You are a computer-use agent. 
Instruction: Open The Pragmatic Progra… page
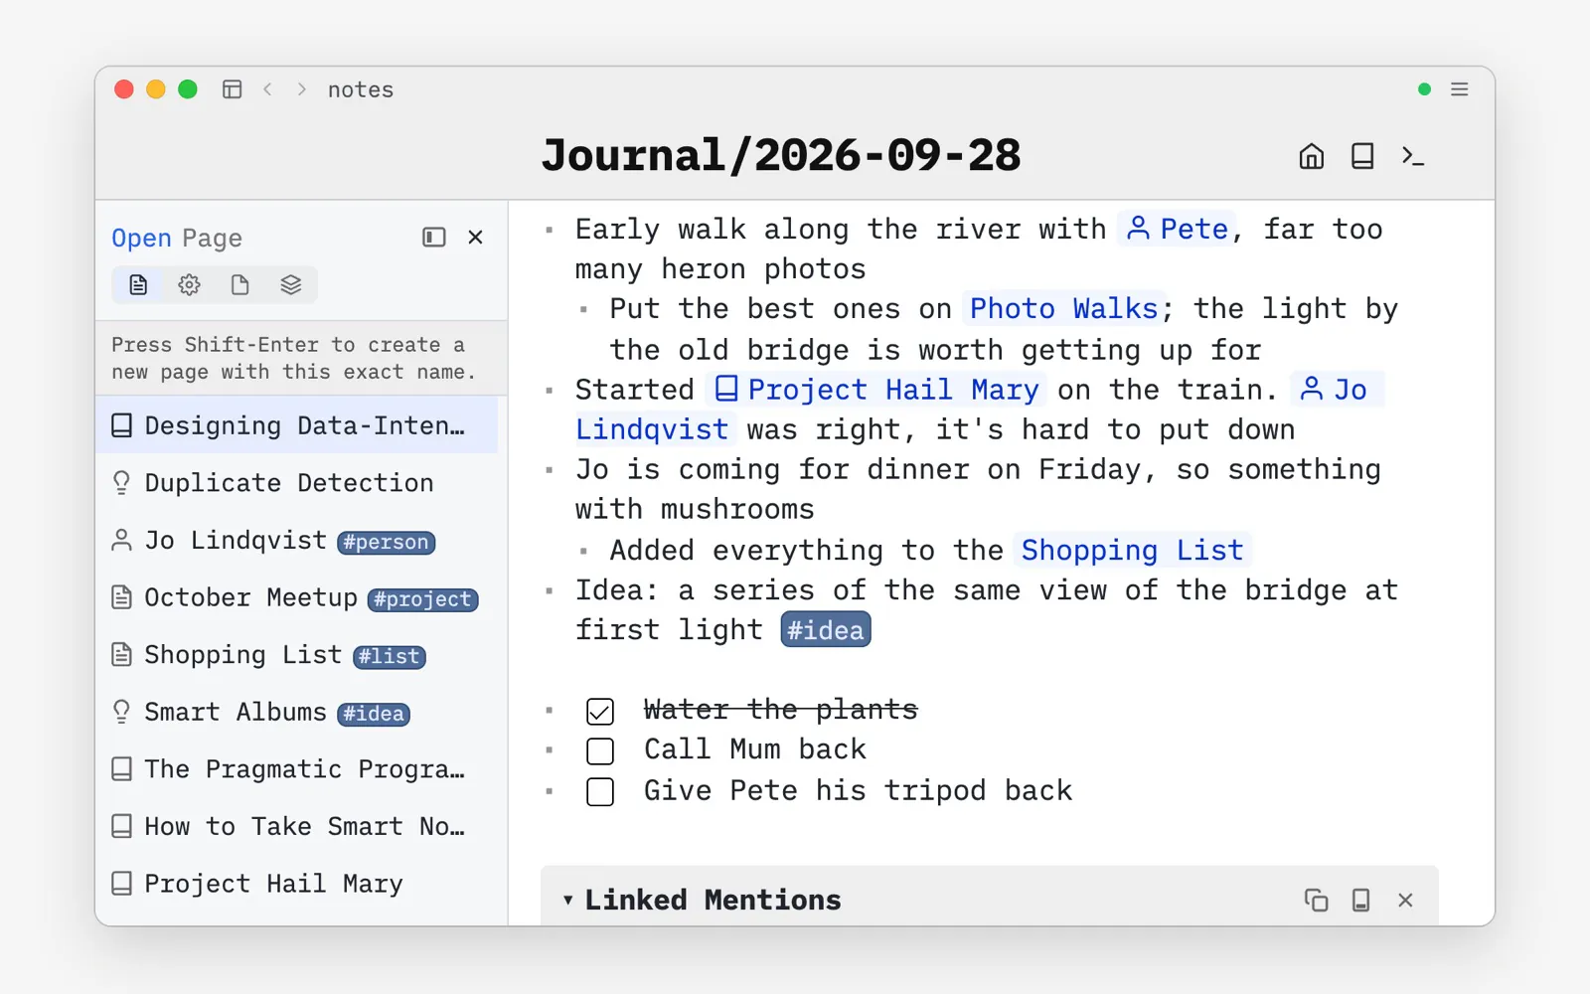[296, 769]
